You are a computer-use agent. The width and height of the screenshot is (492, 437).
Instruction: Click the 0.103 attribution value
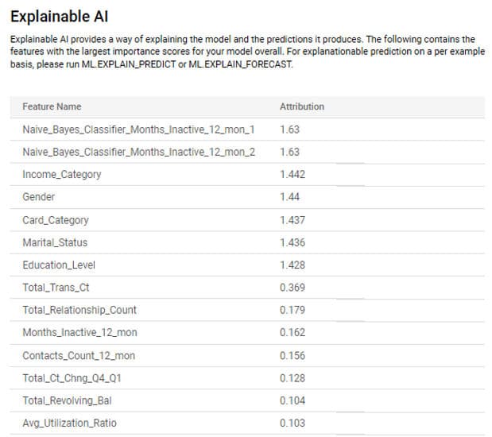292,423
